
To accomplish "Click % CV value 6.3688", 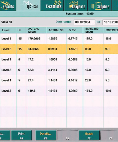I will click(73, 60).
